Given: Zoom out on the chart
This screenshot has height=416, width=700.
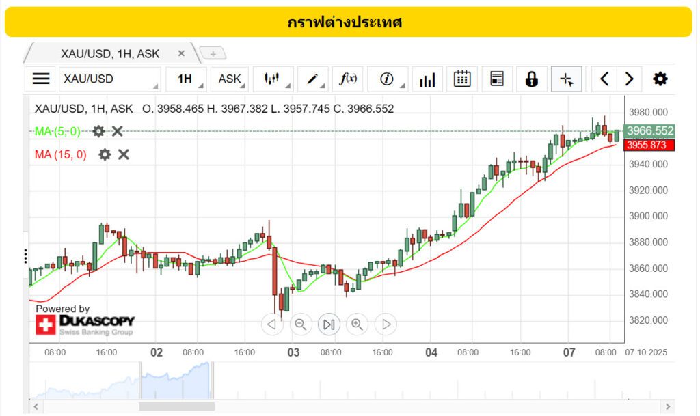Looking at the screenshot, I should pyautogui.click(x=300, y=324).
